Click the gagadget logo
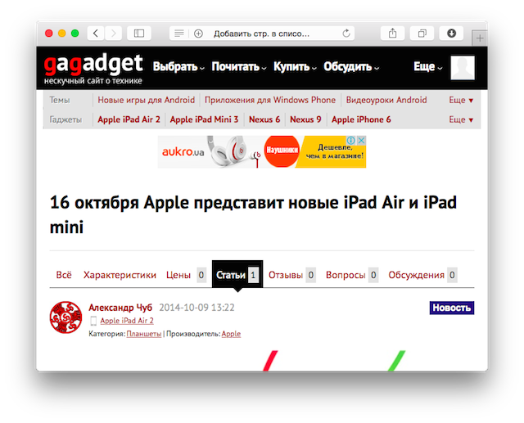This screenshot has height=423, width=524. 93,69
